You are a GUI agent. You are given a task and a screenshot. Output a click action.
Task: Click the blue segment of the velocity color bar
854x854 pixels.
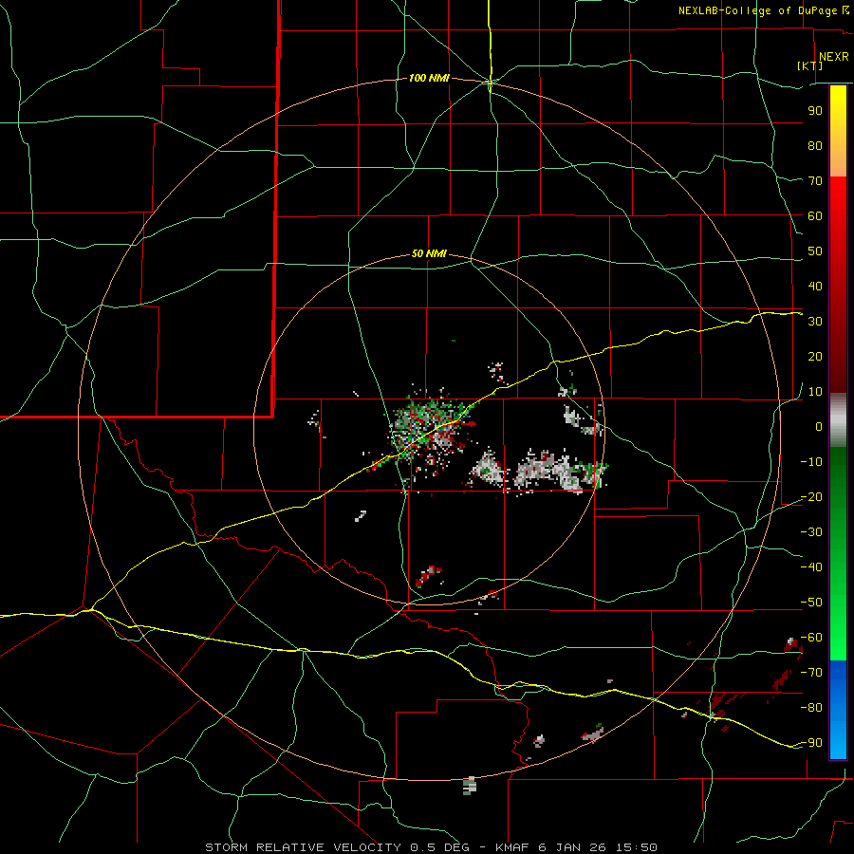tap(838, 710)
